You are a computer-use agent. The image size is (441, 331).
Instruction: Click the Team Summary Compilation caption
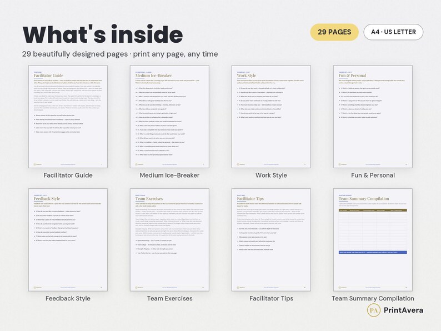click(373, 298)
